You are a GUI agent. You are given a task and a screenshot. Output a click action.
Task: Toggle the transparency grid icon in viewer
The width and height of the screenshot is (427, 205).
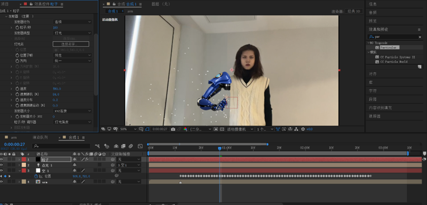coord(222,129)
